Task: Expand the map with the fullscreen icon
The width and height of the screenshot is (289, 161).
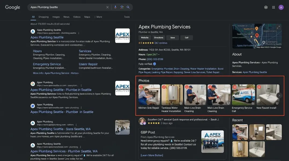Action: click(278, 27)
